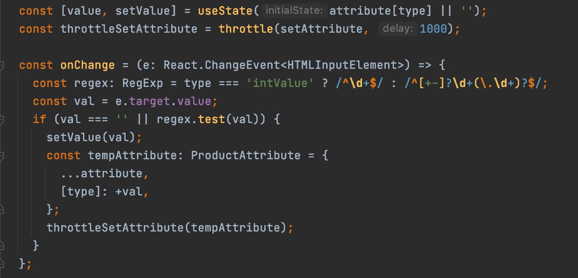Click the ...attribute spread expression
This screenshot has width=578, height=278.
coord(102,174)
